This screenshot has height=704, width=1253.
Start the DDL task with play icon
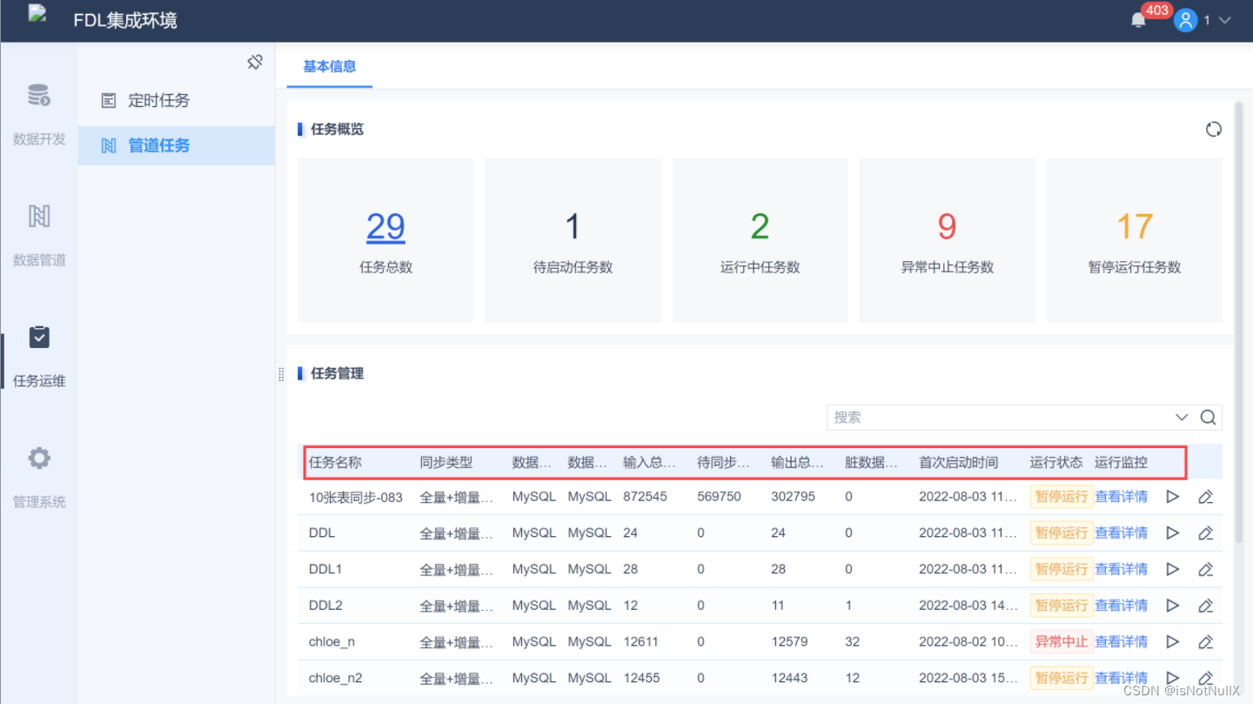pos(1173,533)
